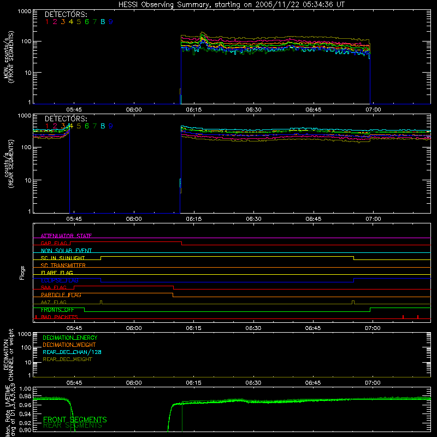Select blue detector 9 in the front segments legend
The width and height of the screenshot is (437, 437).
(x=111, y=22)
